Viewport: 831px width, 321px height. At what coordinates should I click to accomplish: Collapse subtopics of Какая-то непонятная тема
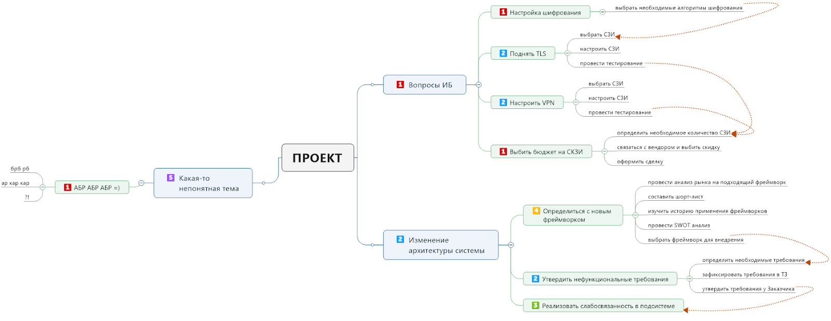click(x=141, y=183)
